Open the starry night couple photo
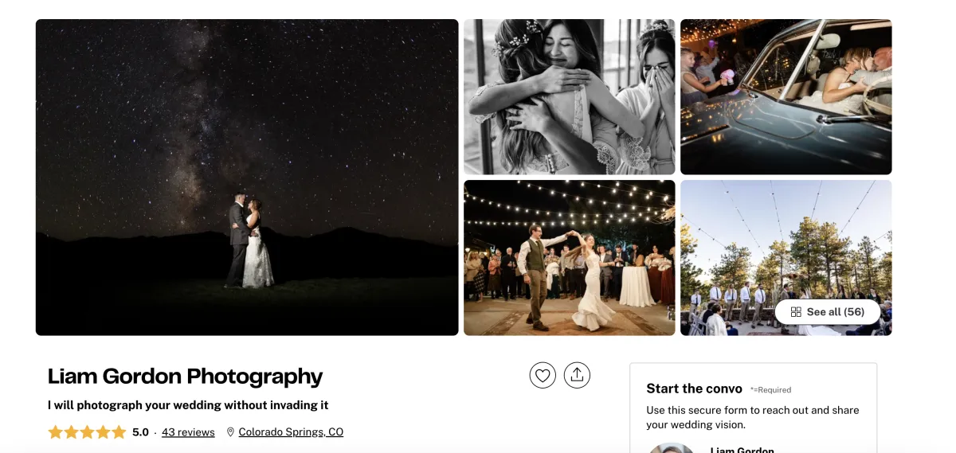956x453 pixels. [x=247, y=178]
